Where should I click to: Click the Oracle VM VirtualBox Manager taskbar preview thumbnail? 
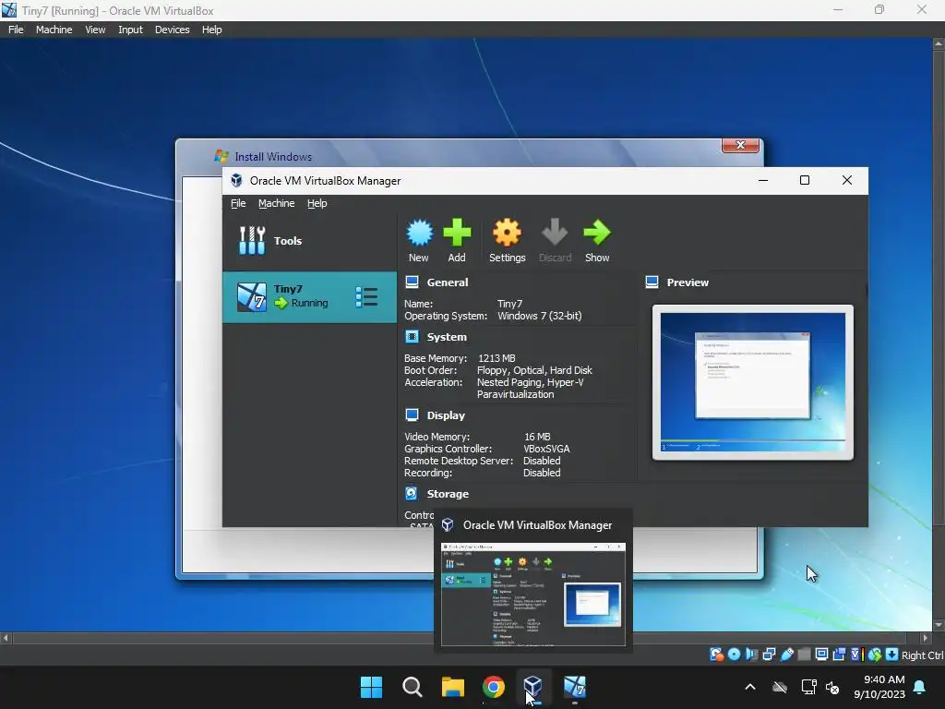(533, 594)
